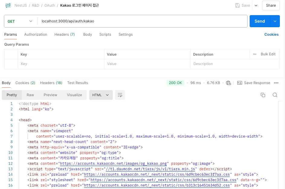Switch to the Authorization tab
Viewport: 285px width, 189px height.
point(36,34)
